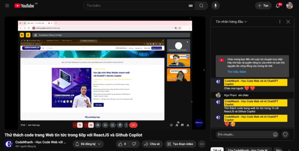Click the video title Thử thách code trang Web
Screen dimensions: 299x151
[x=74, y=135]
